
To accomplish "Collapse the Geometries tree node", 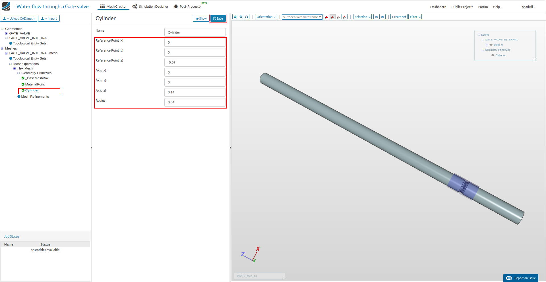I will tap(2, 29).
